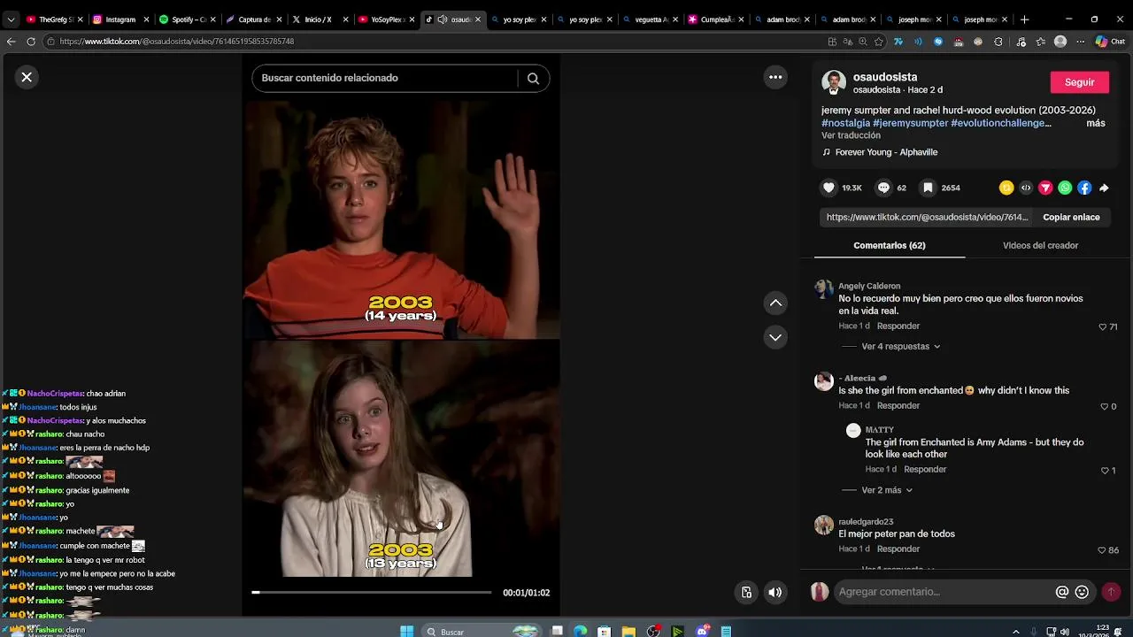The image size is (1133, 637).
Task: Open Discord from the taskbar
Action: [703, 631]
